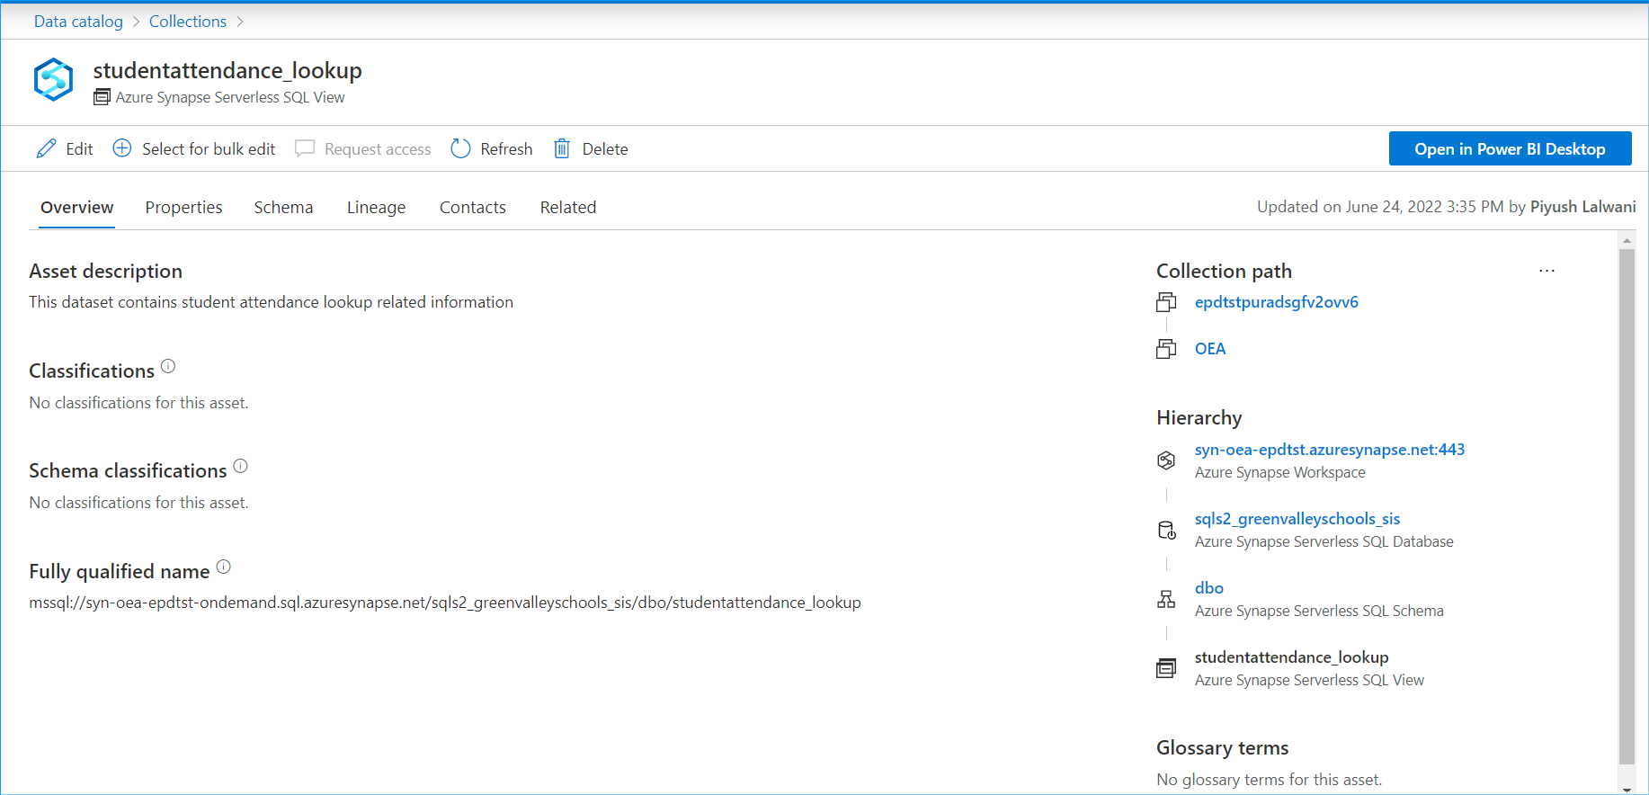Open the OEA collection link
This screenshot has height=795, width=1649.
(x=1210, y=349)
